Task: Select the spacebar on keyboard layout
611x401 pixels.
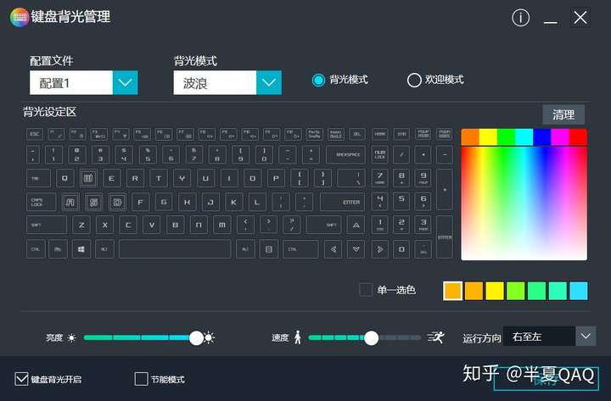Action: 175,249
